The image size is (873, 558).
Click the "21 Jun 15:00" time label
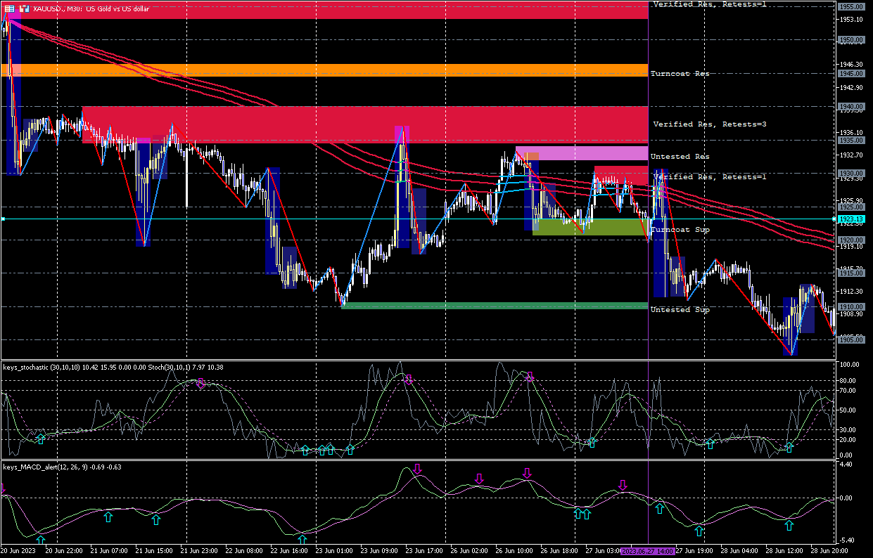(x=155, y=552)
